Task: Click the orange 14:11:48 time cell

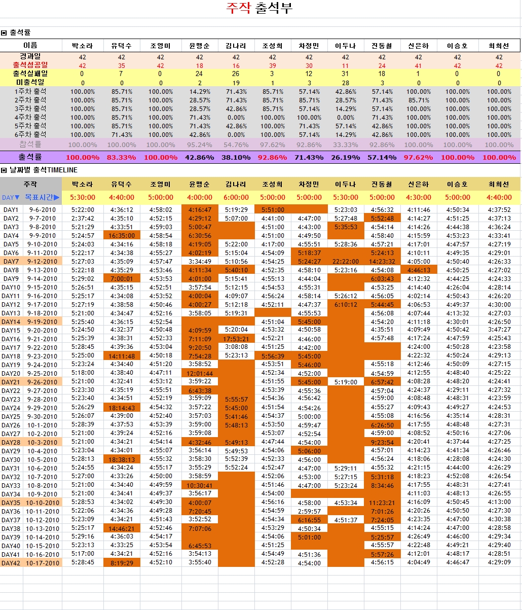Action: click(122, 356)
